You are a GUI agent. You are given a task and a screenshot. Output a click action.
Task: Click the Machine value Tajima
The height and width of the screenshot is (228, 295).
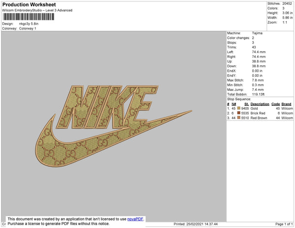[x=257, y=33]
